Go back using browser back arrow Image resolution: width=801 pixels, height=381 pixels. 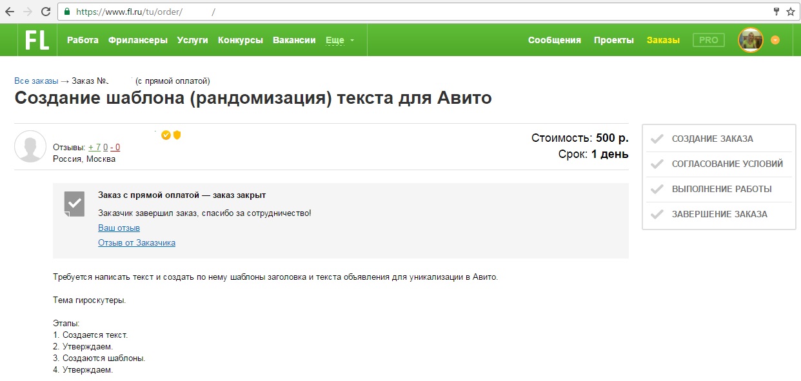coord(10,12)
